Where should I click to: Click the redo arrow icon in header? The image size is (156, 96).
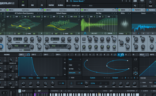(x=142, y=6)
